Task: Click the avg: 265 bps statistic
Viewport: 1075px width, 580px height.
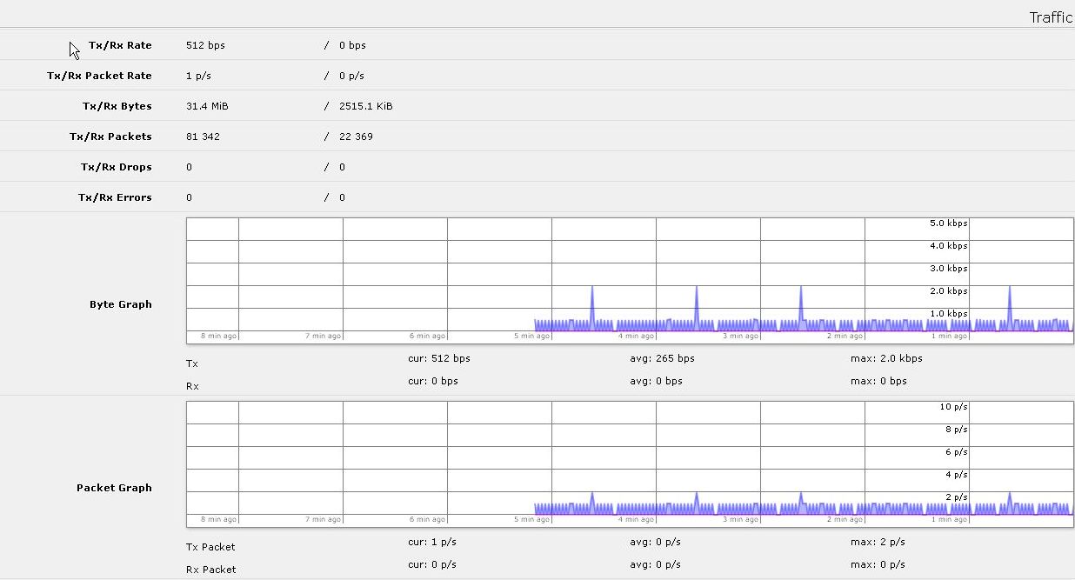Action: 662,358
